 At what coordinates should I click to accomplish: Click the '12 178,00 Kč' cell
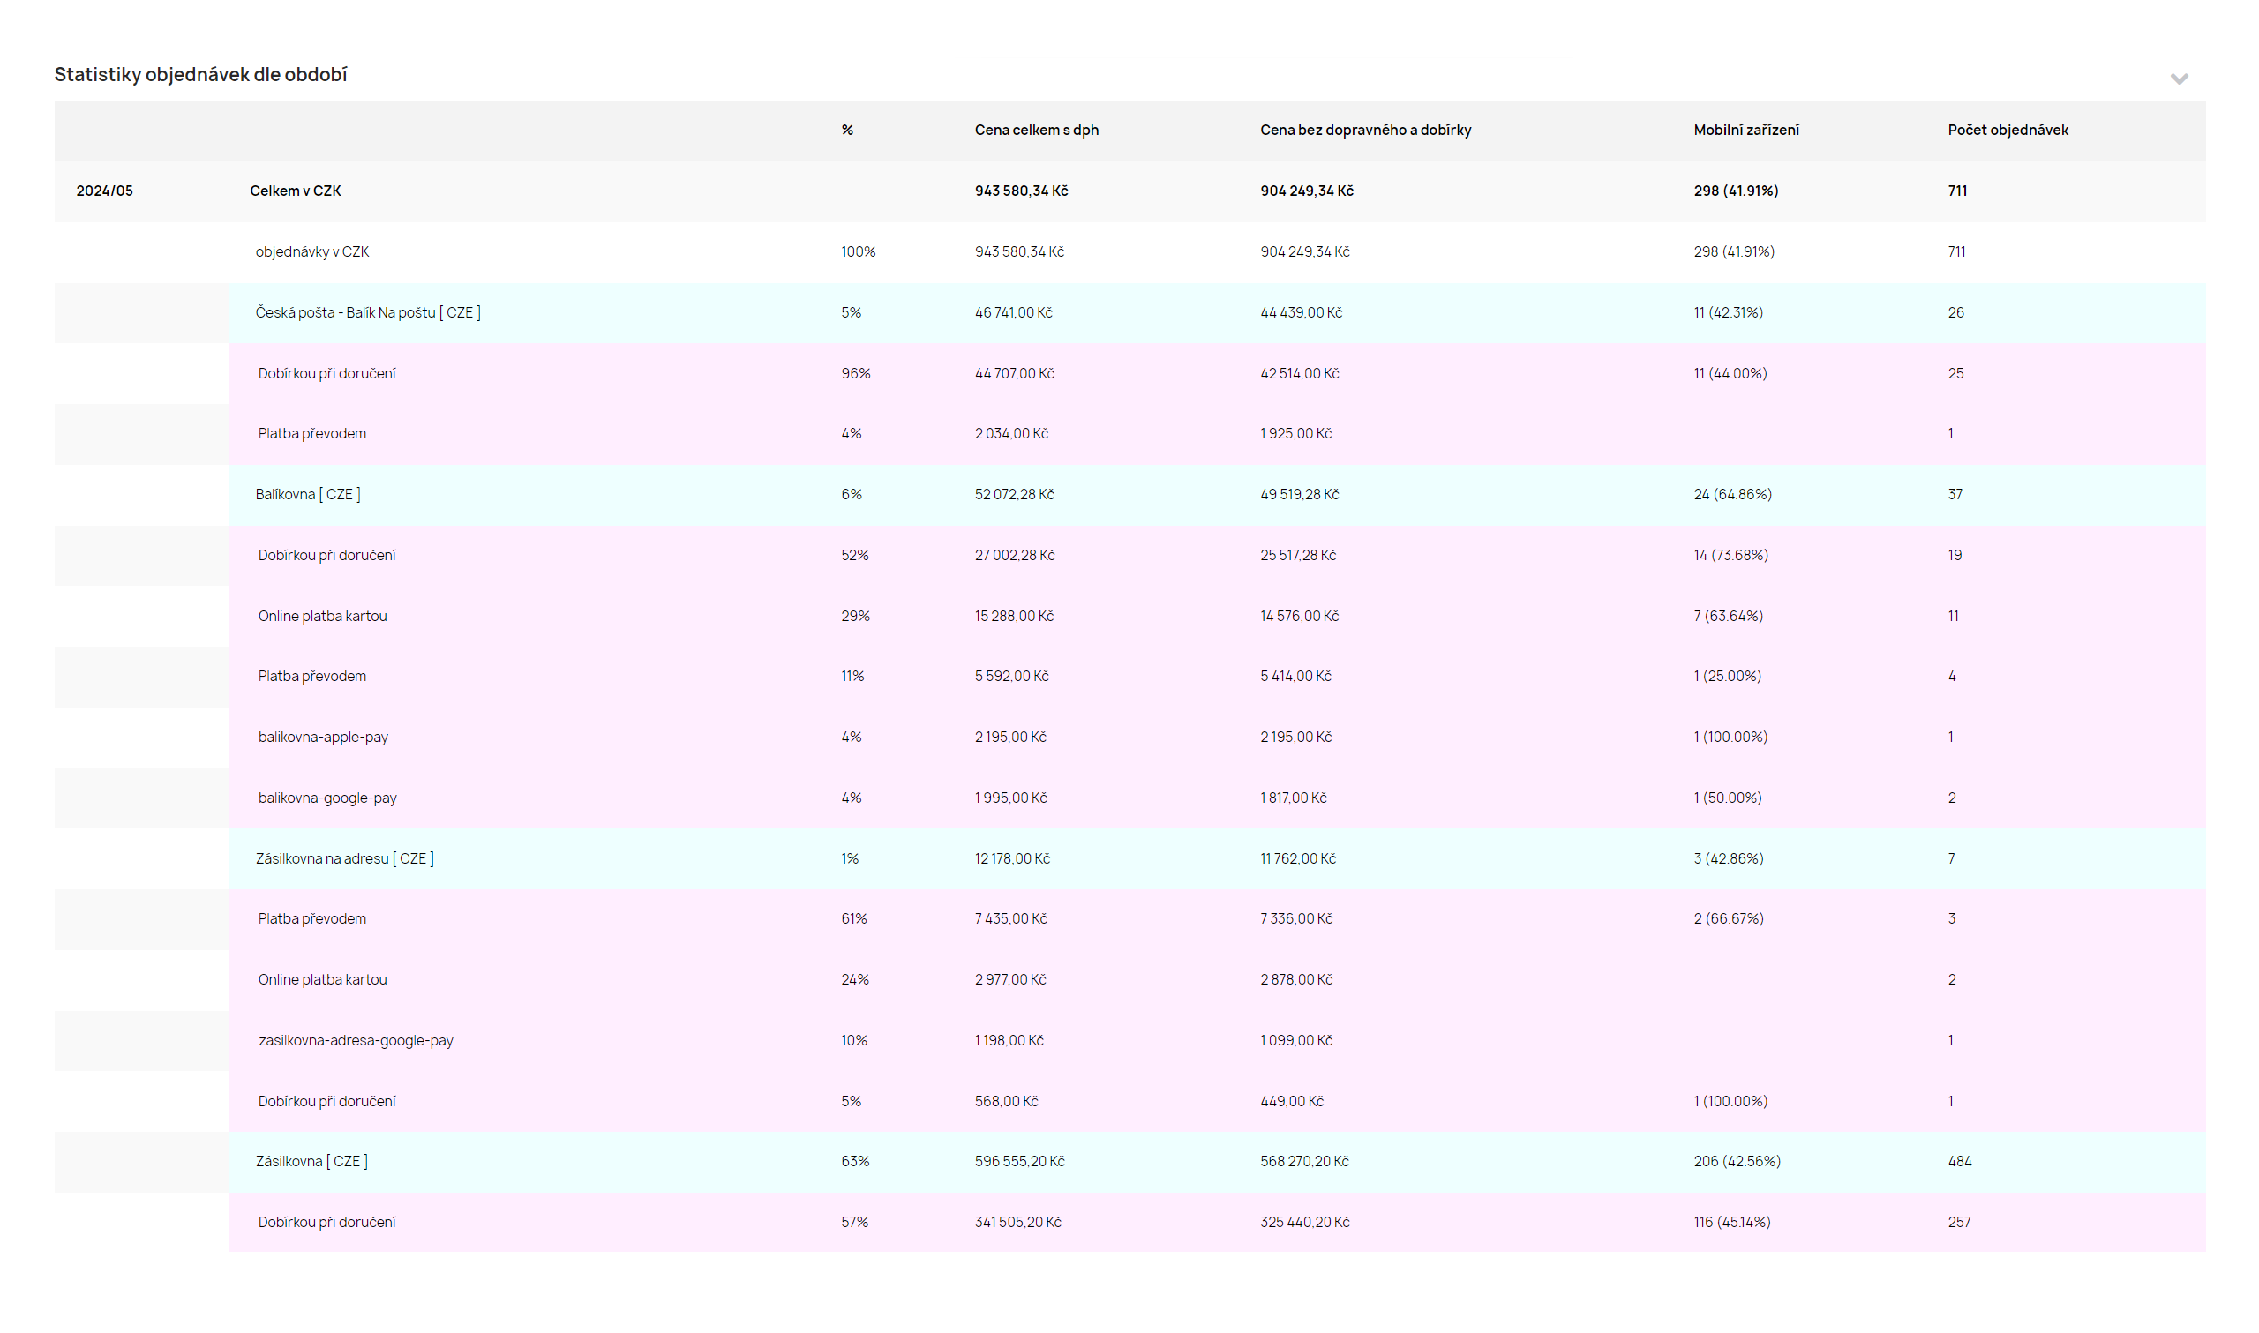tap(1012, 858)
